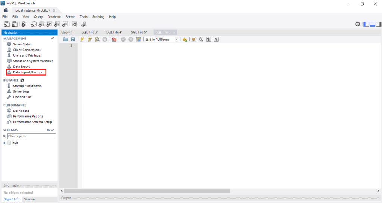Image resolution: width=382 pixels, height=203 pixels.
Task: Switch to the SQL File 5 tab
Action: tap(139, 32)
